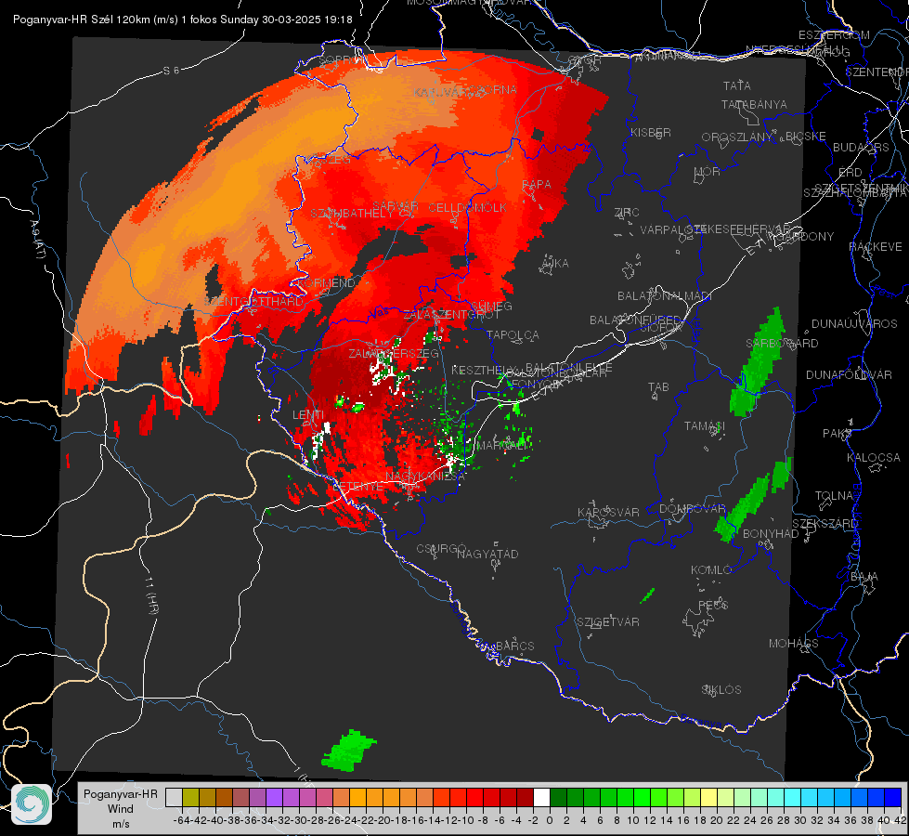909x836 pixels.
Task: Select the SUMEG city label
Action: coord(491,306)
